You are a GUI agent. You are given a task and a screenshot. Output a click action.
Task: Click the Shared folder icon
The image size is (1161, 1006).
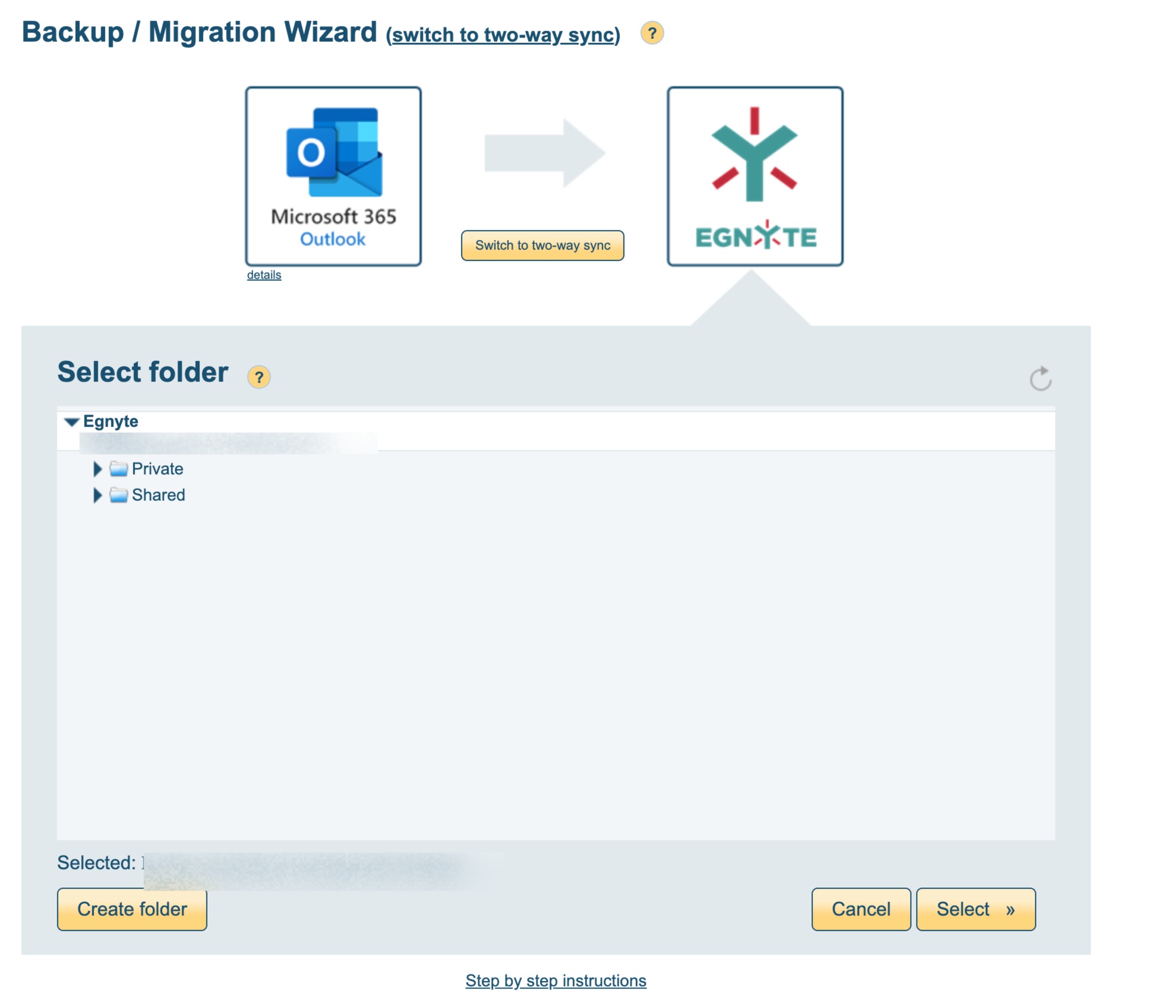click(x=119, y=495)
